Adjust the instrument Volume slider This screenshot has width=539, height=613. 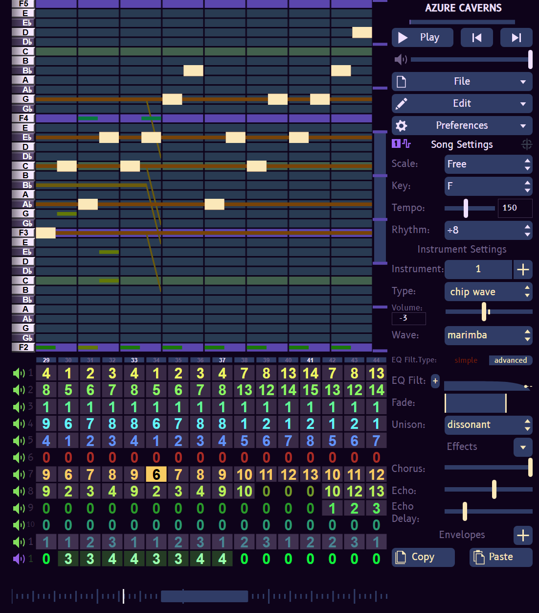pyautogui.click(x=489, y=312)
